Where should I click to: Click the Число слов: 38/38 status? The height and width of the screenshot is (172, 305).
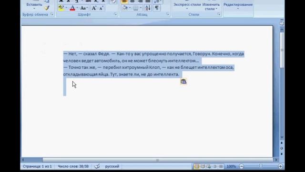pos(73,166)
